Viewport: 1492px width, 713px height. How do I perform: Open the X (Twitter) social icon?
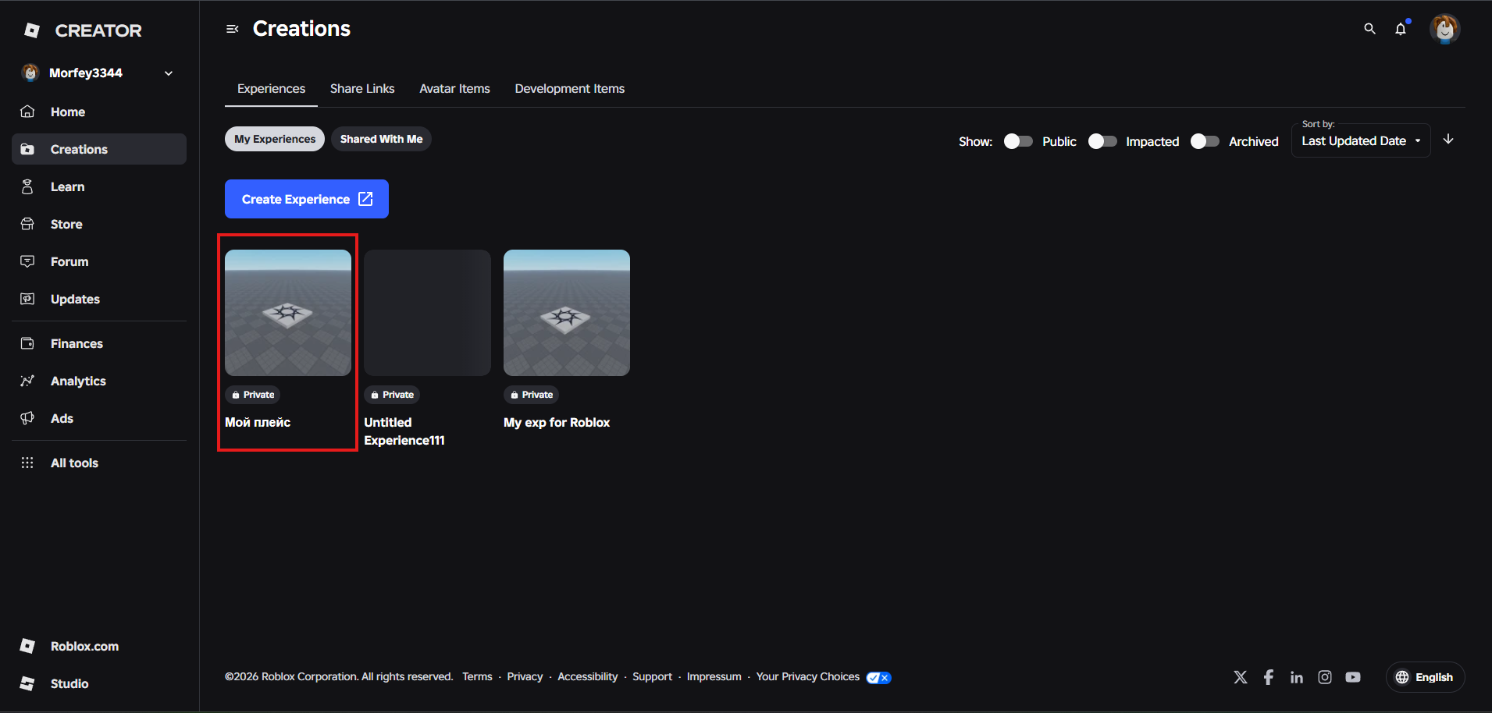(1241, 677)
